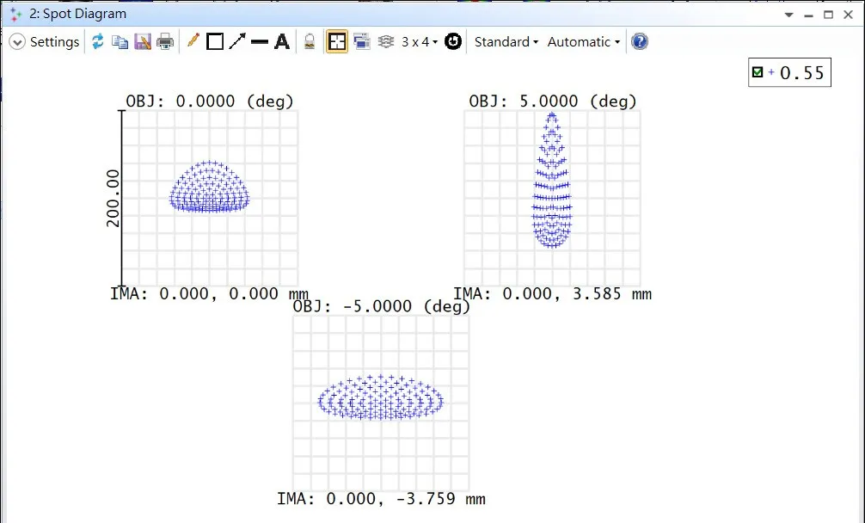This screenshot has width=865, height=523.
Task: Select the line drawing tool
Action: pos(259,41)
